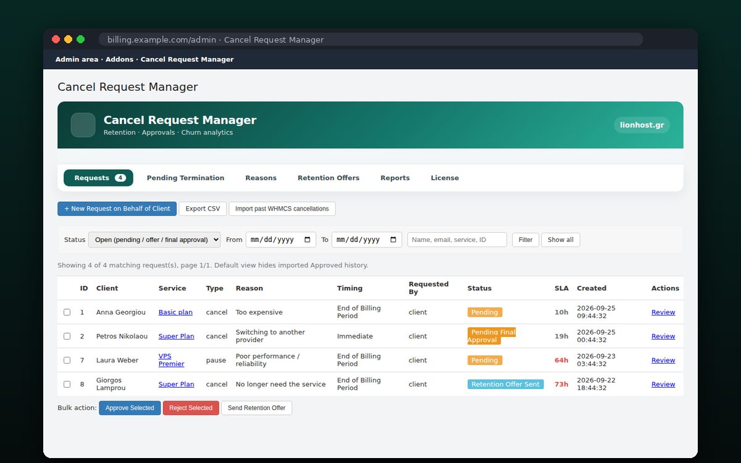Click the 10h SLA value

pos(561,312)
